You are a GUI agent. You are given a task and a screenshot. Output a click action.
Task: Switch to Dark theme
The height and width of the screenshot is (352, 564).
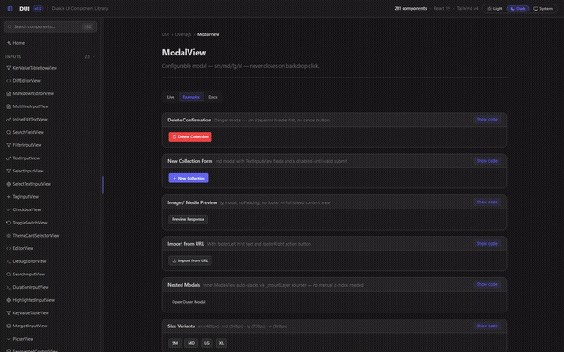tap(518, 9)
